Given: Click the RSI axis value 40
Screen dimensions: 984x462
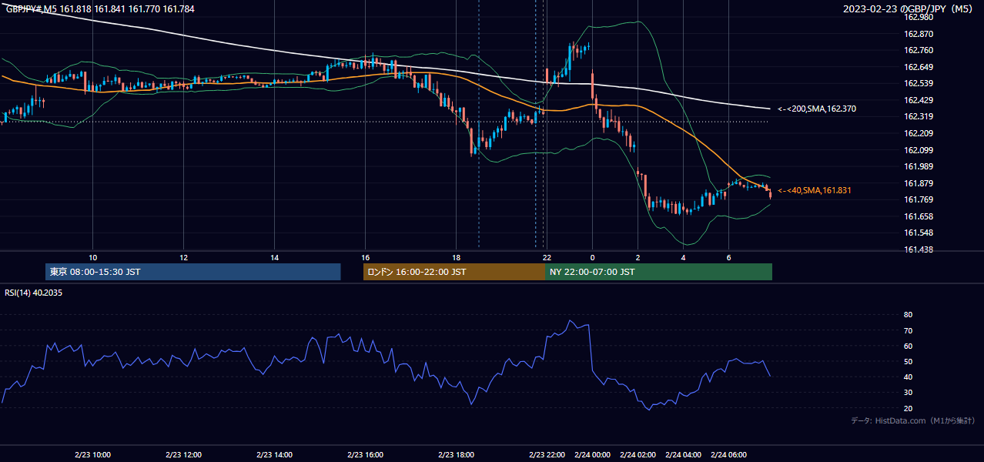Looking at the screenshot, I should (908, 377).
